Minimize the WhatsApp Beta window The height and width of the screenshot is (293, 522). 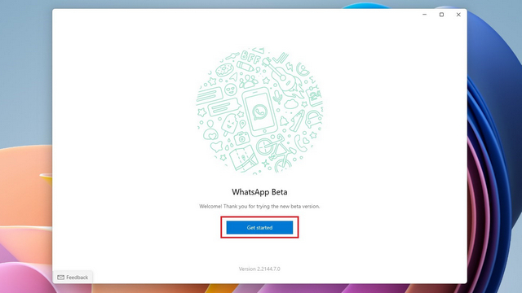tap(424, 15)
